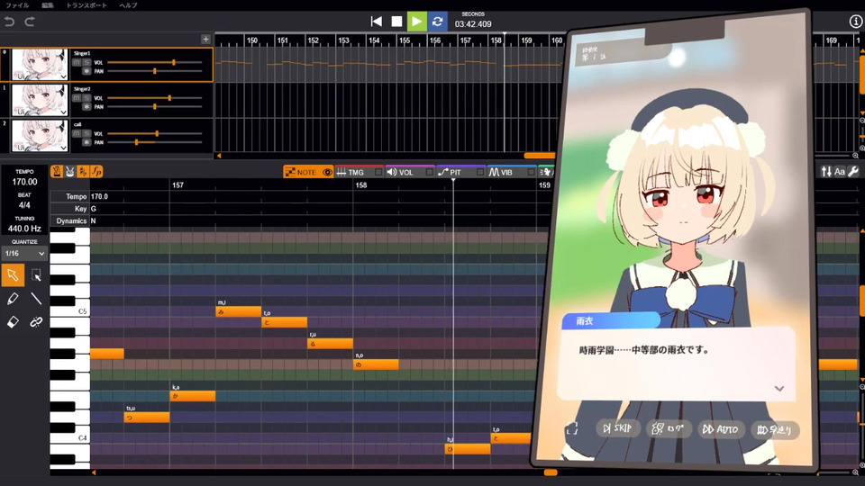Screen dimensions: 865x486
Task: Open the mixer sliders icon panel
Action: pyautogui.click(x=826, y=171)
